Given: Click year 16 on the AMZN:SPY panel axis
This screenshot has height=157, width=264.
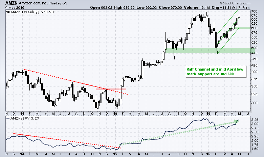Looking at the screenshot, I should [208, 154].
